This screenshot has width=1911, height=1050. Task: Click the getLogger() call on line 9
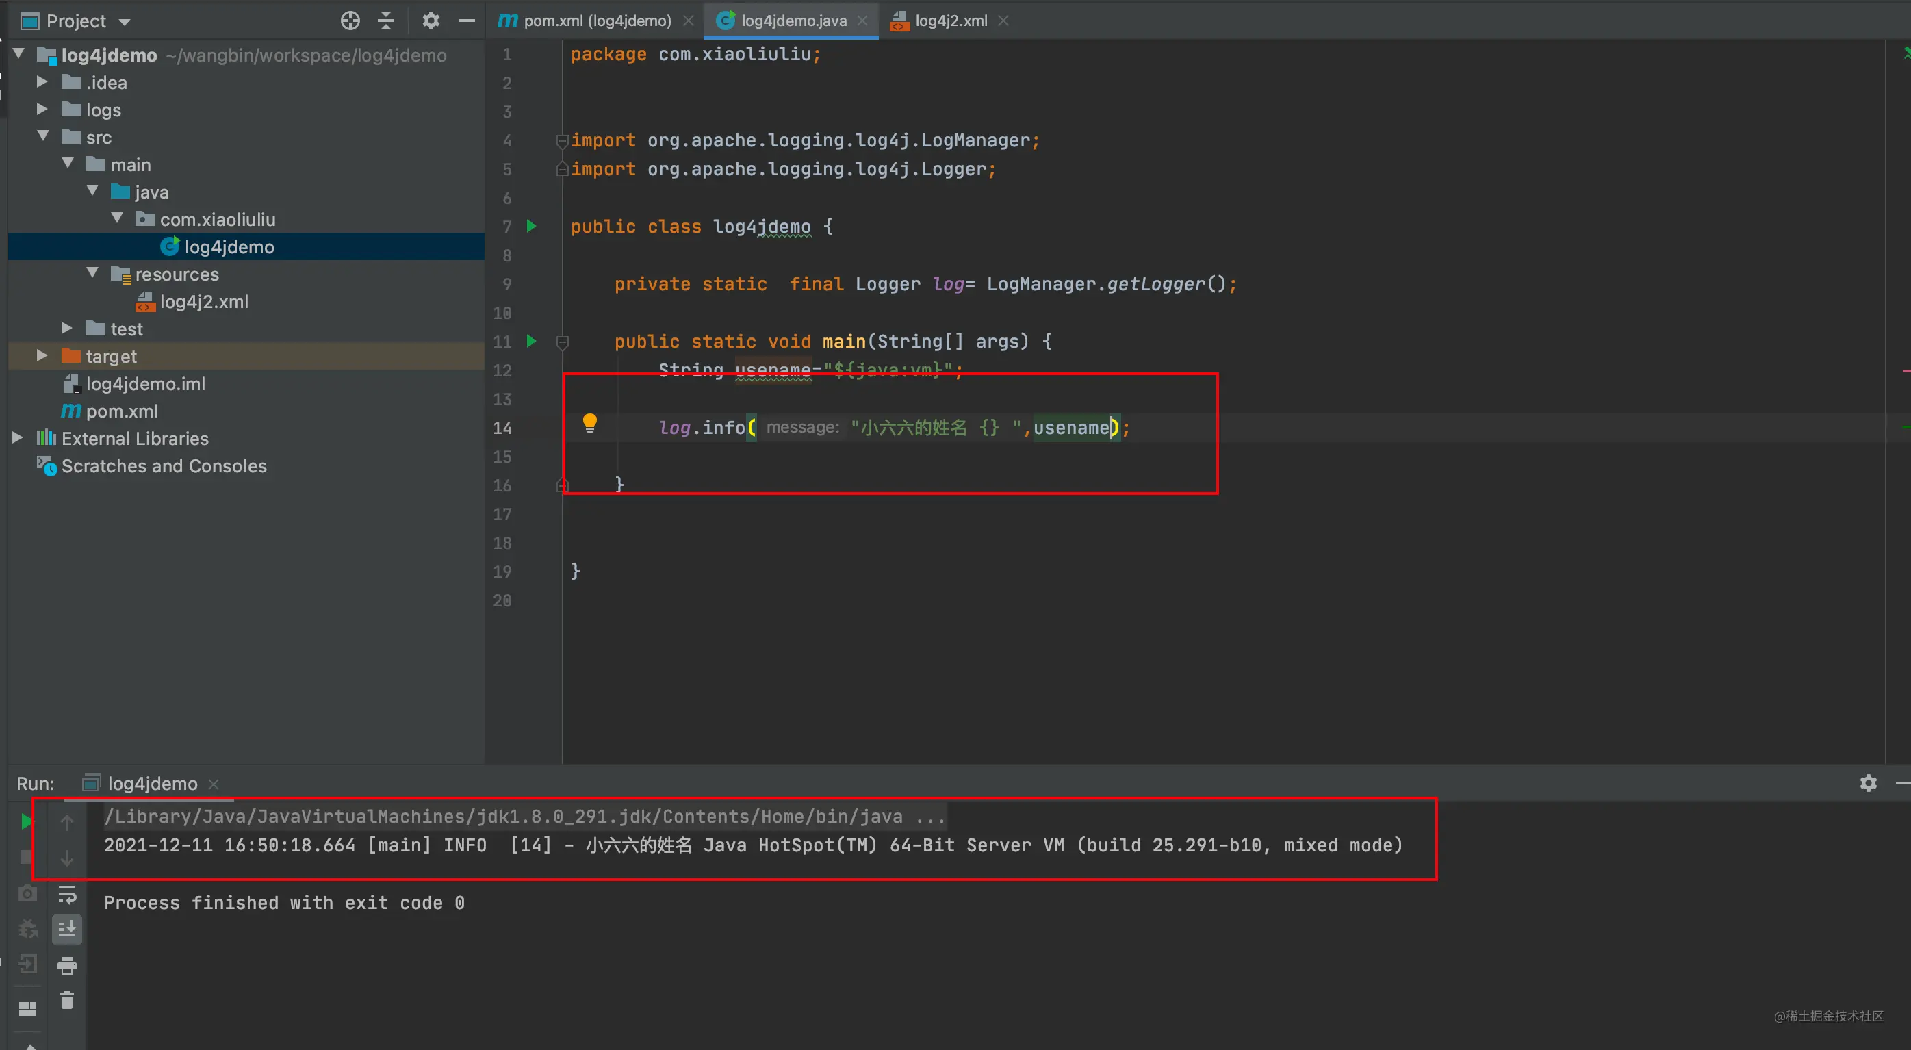(1166, 284)
